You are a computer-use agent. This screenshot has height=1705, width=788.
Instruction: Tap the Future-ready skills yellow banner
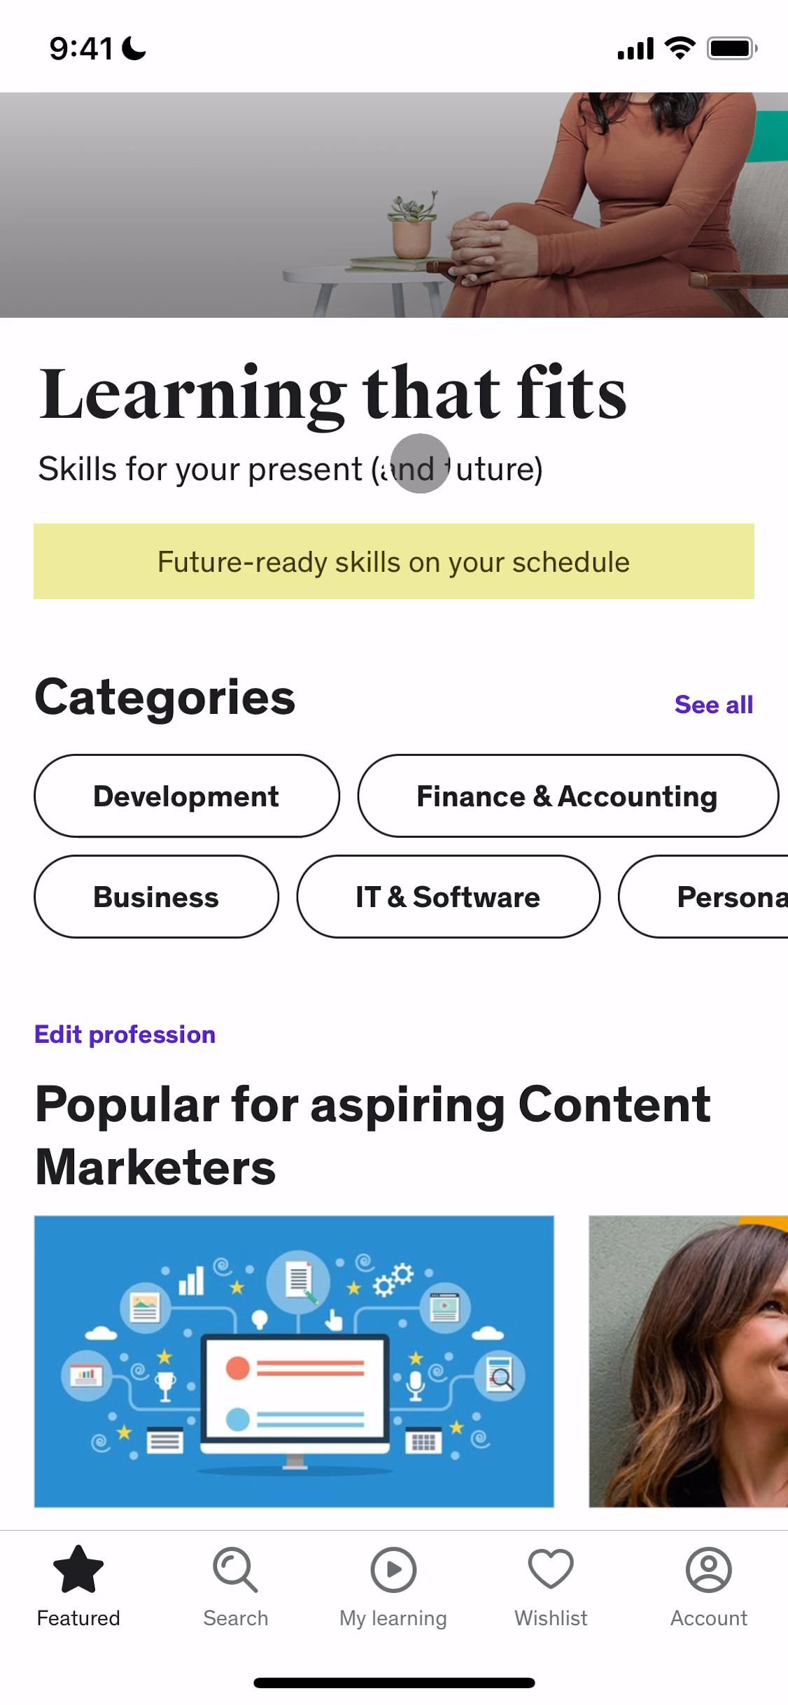click(393, 561)
